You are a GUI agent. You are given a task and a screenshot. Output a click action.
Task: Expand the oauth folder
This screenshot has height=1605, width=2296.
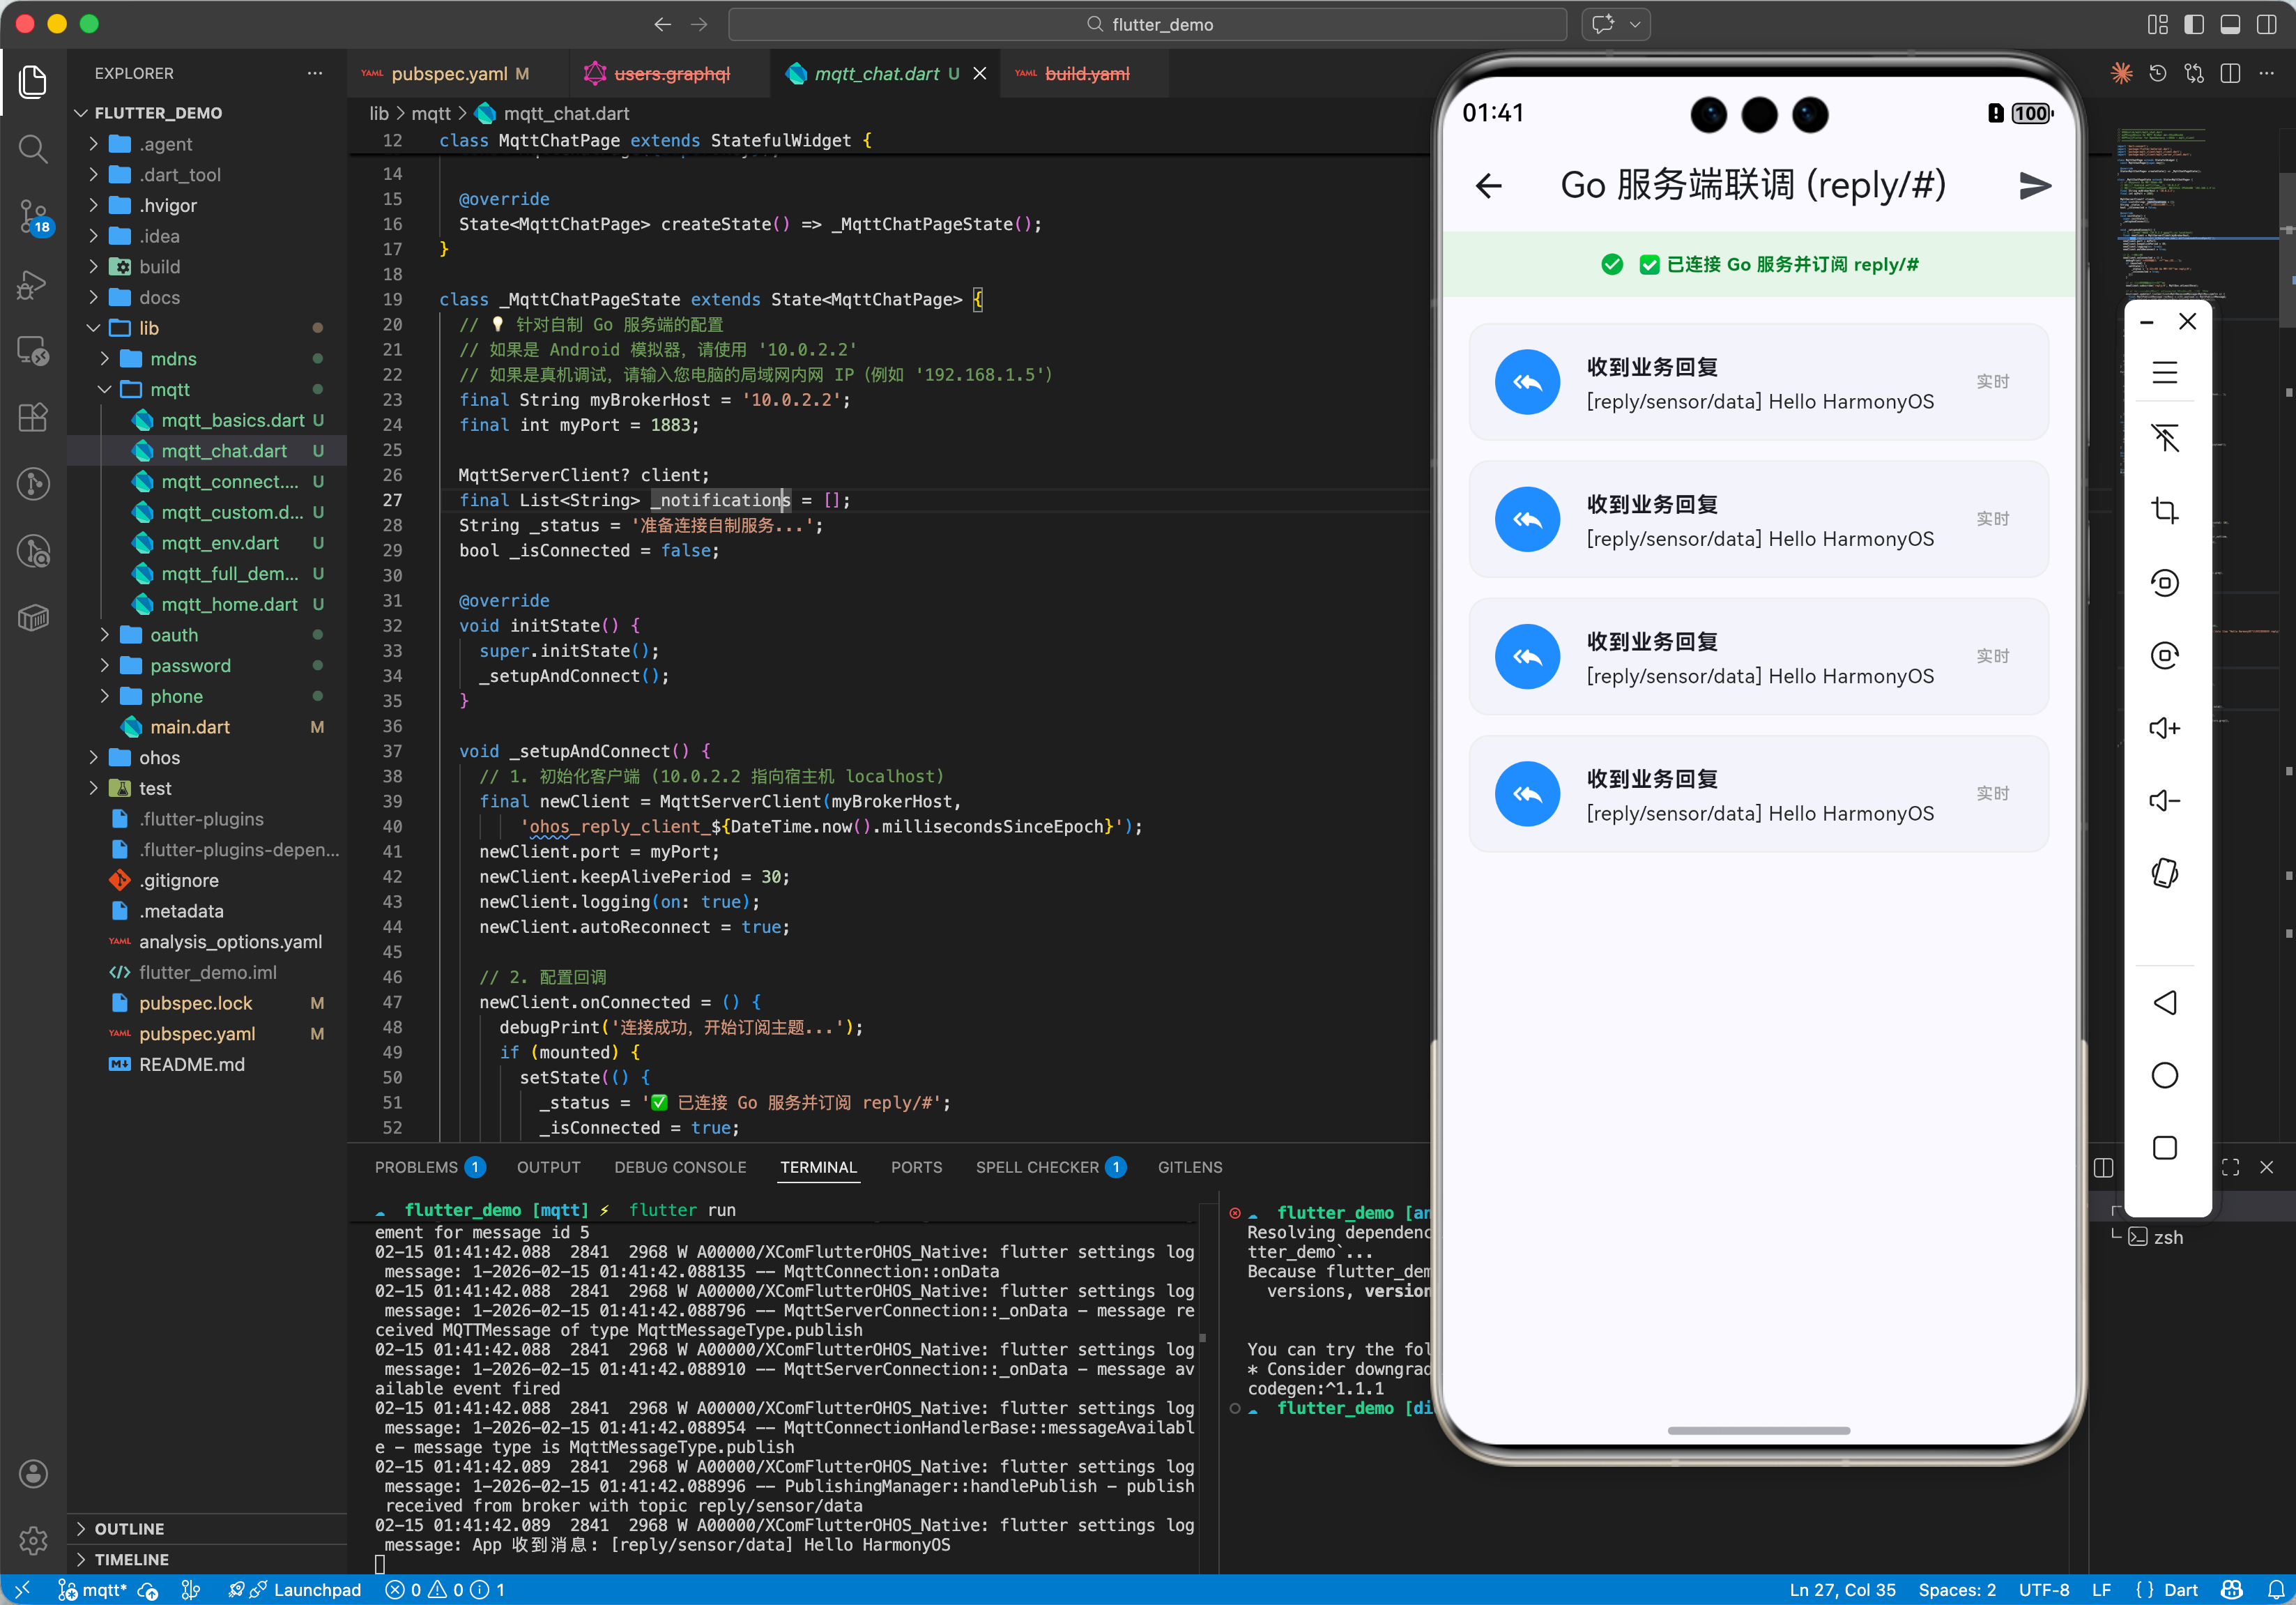(174, 635)
